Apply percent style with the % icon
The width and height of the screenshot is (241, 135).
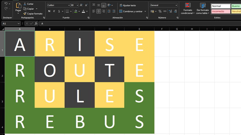[x=160, y=11]
